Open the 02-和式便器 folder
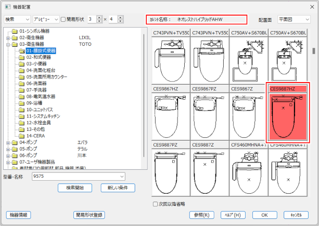 [x=40, y=57]
